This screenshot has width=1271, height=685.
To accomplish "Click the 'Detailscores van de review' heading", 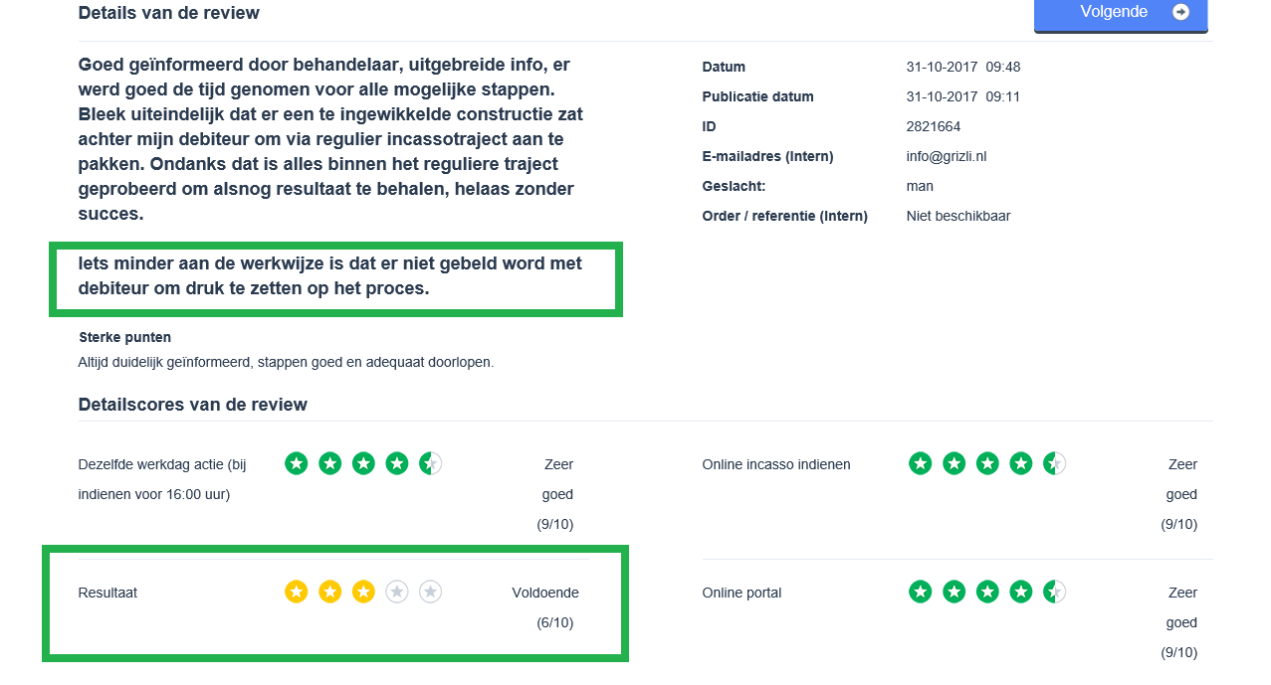I will click(x=192, y=405).
